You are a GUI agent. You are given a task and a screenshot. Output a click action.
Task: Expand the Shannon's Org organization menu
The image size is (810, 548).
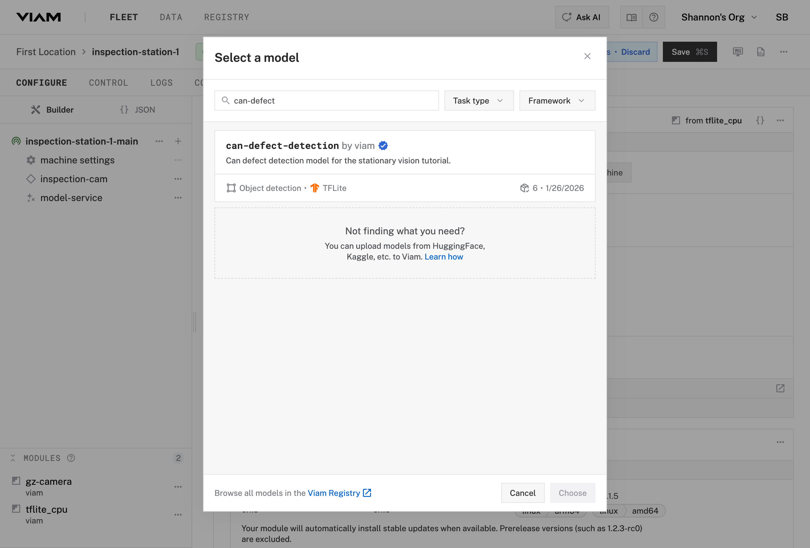tap(719, 17)
